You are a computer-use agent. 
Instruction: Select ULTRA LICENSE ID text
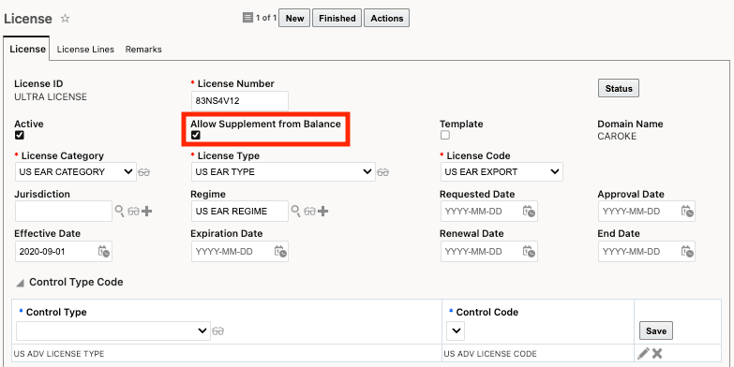[51, 96]
